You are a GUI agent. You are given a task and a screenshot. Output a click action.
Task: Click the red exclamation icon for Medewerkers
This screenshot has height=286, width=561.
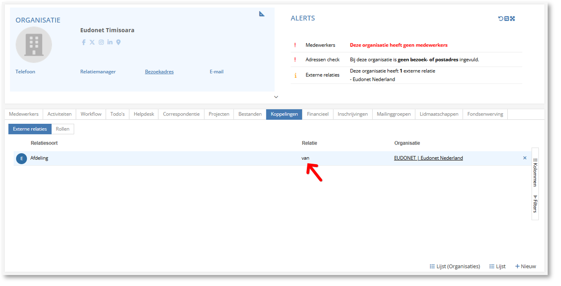[295, 45]
